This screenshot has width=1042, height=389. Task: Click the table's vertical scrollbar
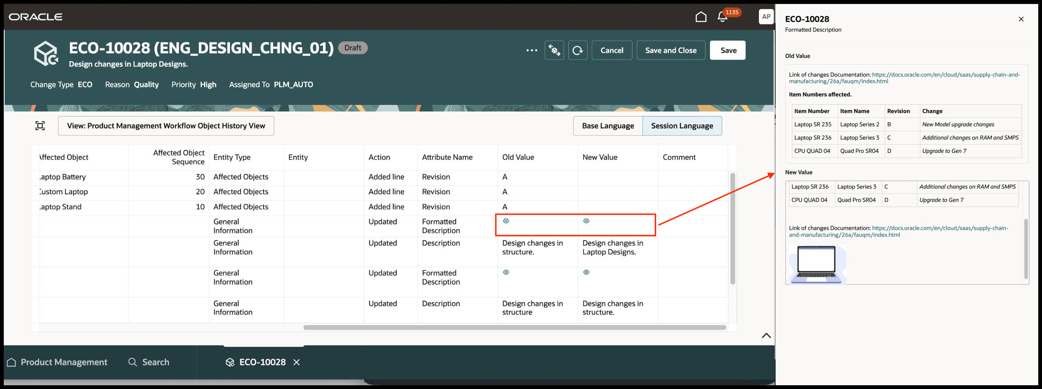[x=733, y=229]
